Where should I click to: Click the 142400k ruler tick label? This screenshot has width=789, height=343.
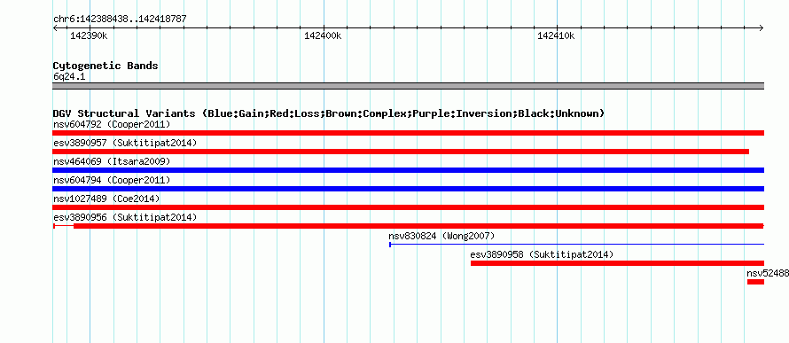323,35
